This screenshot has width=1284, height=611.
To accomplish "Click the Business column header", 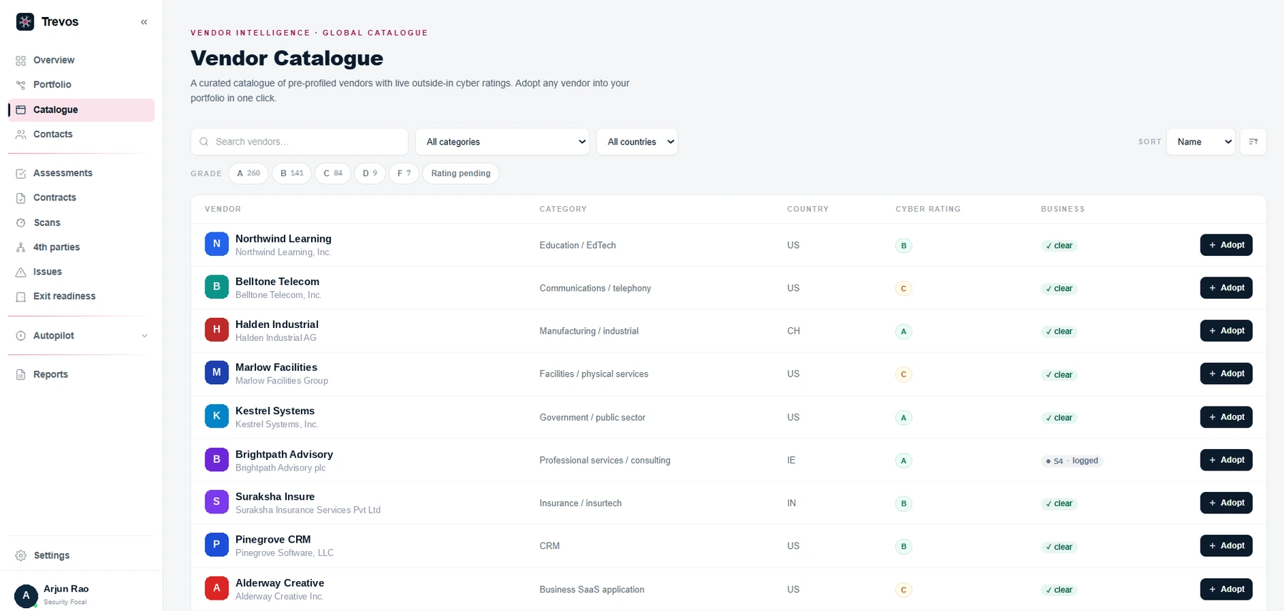I will pos(1063,209).
